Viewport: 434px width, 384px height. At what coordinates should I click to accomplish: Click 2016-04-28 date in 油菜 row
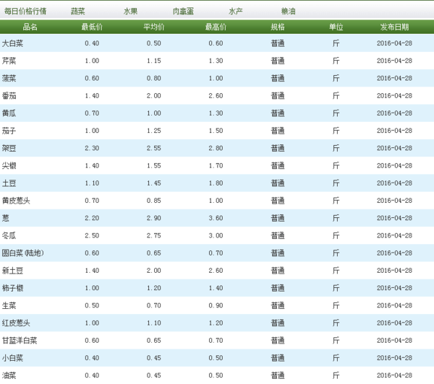pyautogui.click(x=394, y=375)
